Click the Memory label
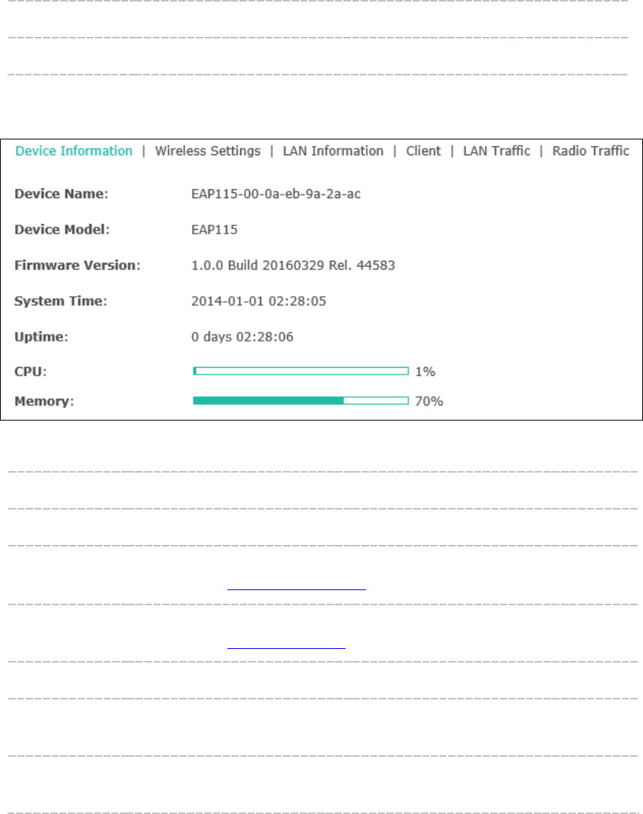Viewport: 643px width, 814px height. click(44, 401)
